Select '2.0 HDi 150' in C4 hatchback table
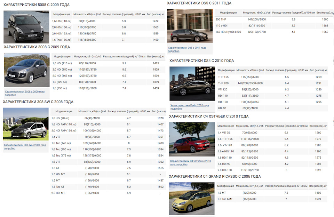334x217 pixels. point(224,170)
